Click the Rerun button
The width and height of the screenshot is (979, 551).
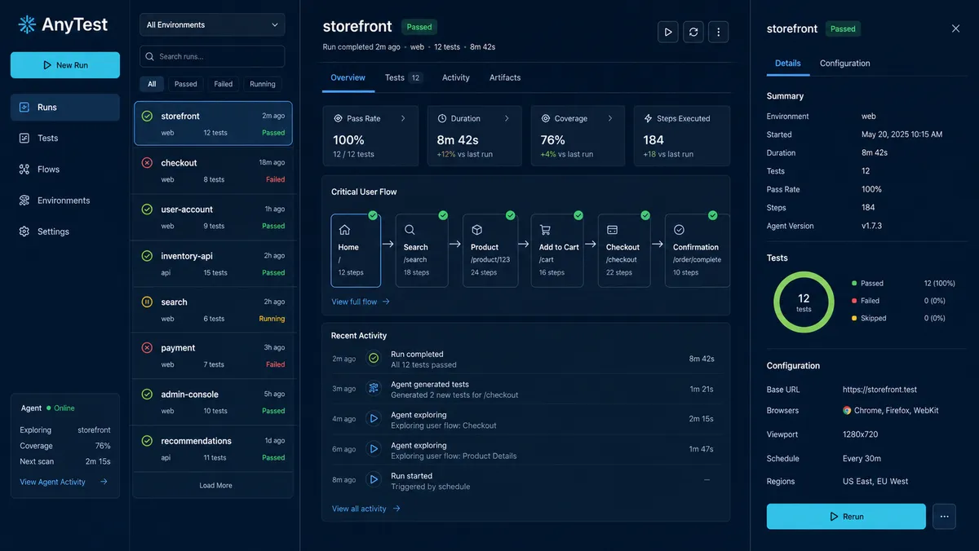[x=846, y=517]
